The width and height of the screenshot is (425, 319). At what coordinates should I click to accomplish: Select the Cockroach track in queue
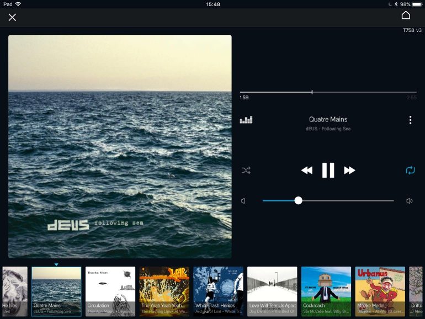[326, 291]
